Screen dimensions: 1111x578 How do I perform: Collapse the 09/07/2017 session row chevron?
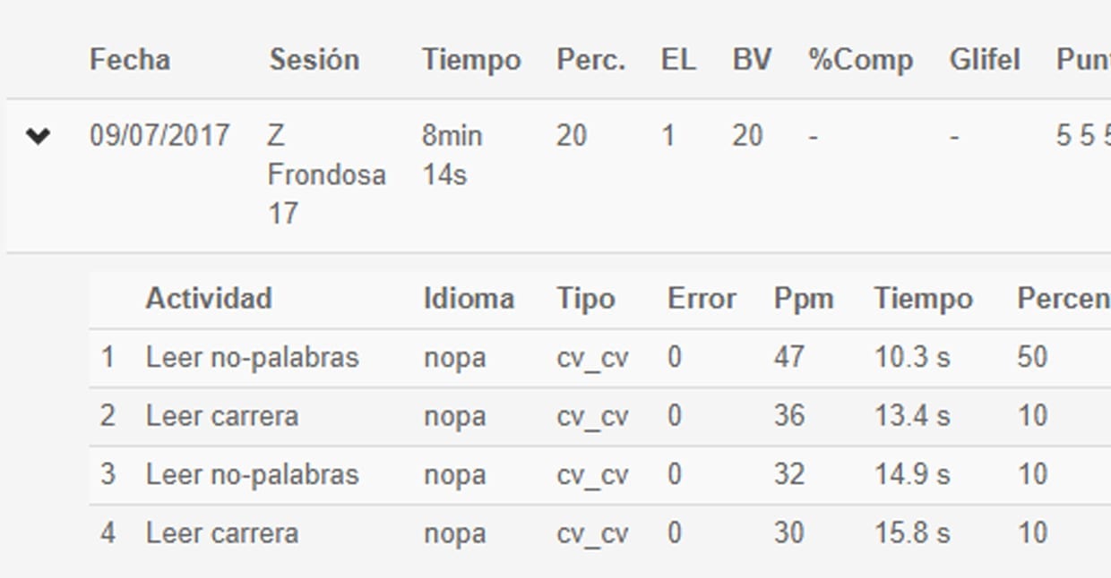tap(38, 137)
